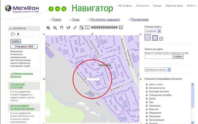Expand the Бытовая техника category
The width and height of the screenshot is (198, 124).
coord(147,91)
